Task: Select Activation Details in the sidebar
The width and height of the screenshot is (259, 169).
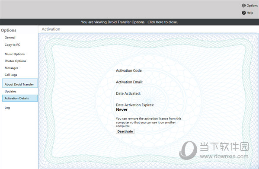Action: pyautogui.click(x=20, y=98)
